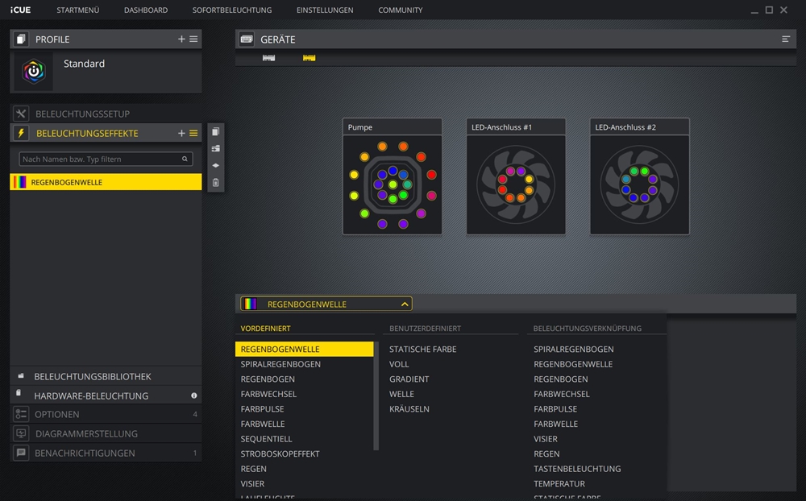
Task: Select the LED-Anschluss #1 fan tile
Action: pyautogui.click(x=516, y=176)
